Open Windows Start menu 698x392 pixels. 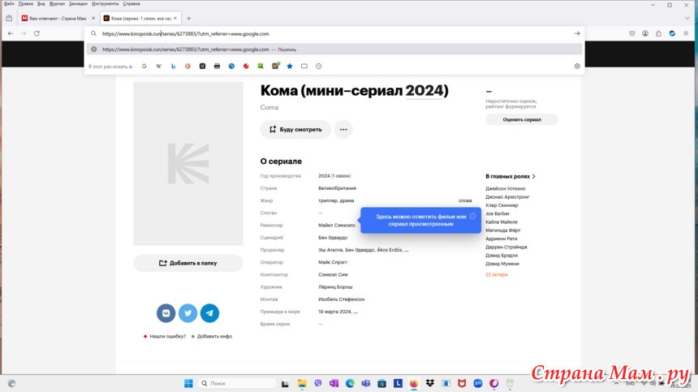[189, 383]
